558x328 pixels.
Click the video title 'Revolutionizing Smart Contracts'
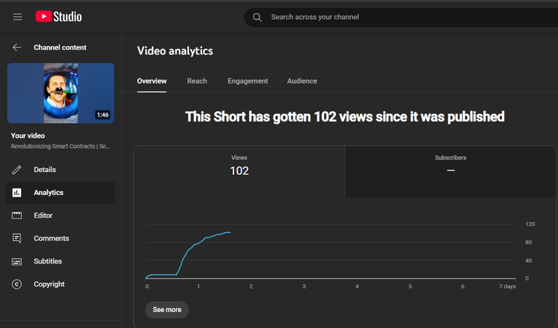tap(60, 147)
